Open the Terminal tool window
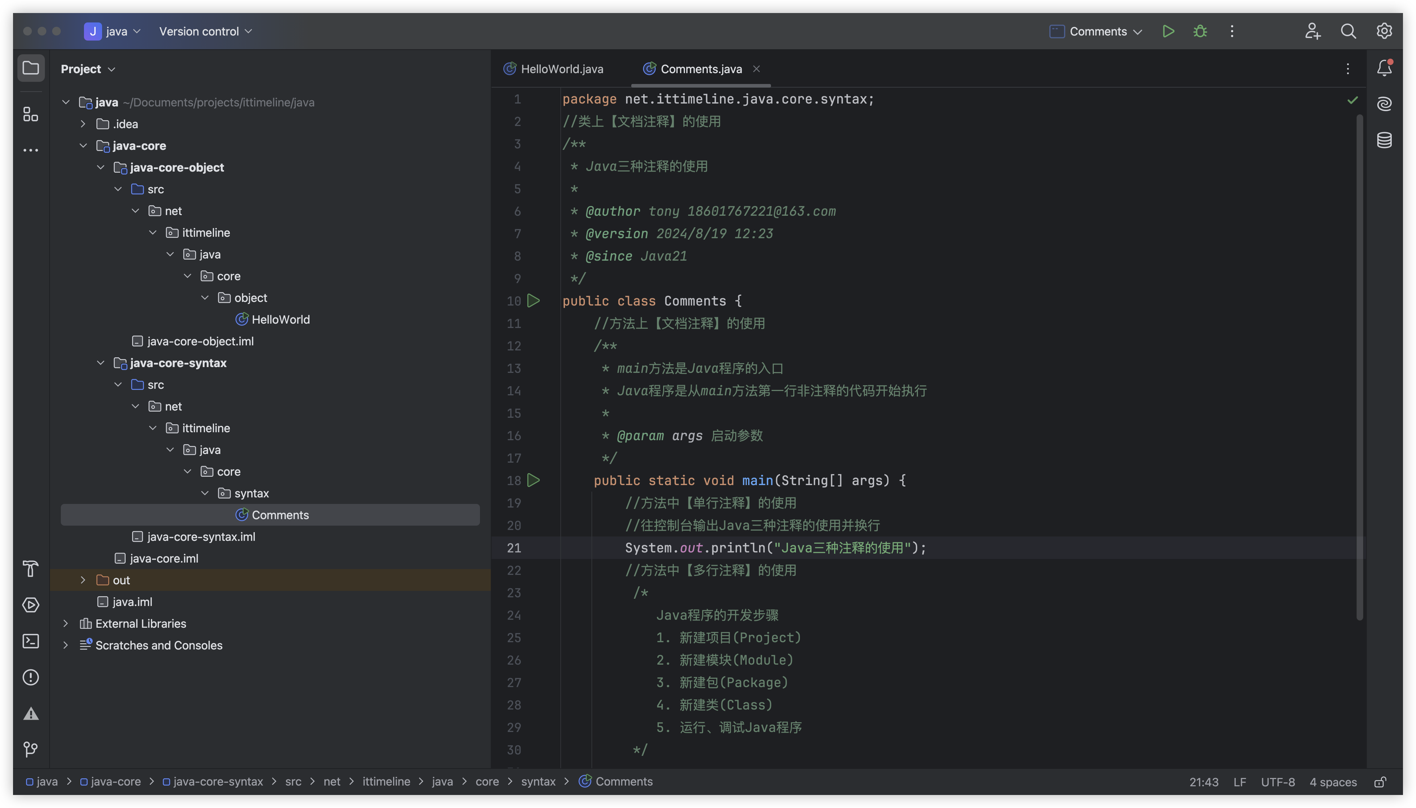 pos(30,641)
